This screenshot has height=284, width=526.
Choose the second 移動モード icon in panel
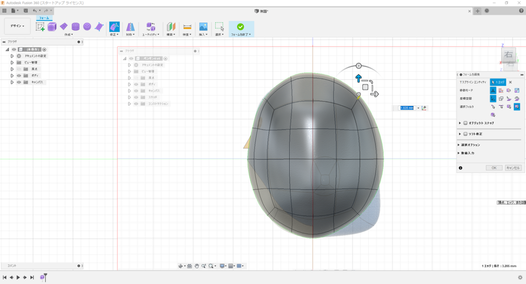coord(501,90)
